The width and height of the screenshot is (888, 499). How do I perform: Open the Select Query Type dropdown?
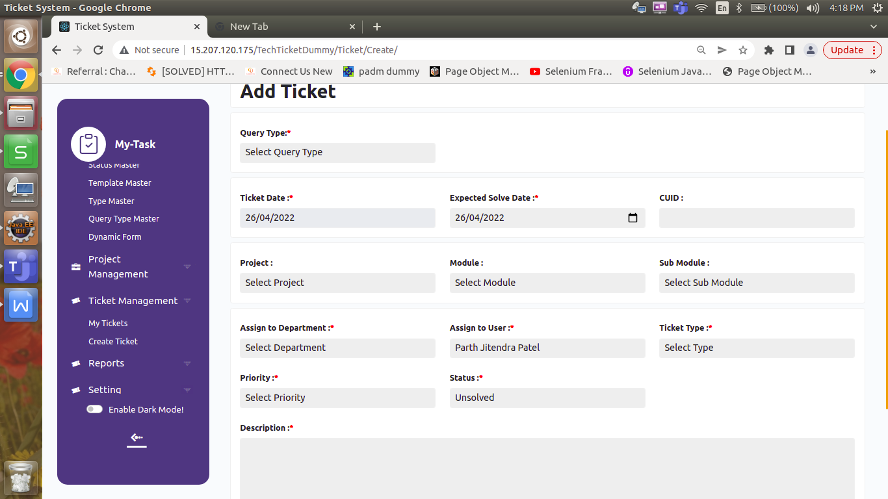(337, 153)
